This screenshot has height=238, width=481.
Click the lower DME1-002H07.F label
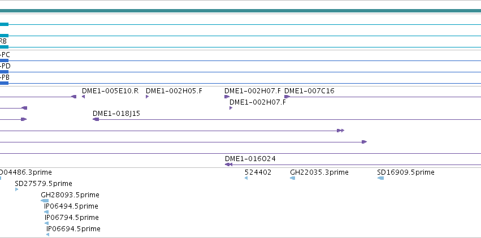coord(258,102)
